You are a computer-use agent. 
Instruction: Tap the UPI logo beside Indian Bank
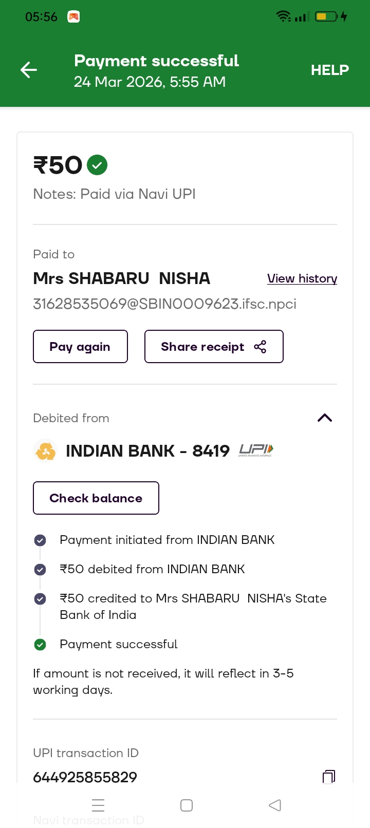(256, 450)
